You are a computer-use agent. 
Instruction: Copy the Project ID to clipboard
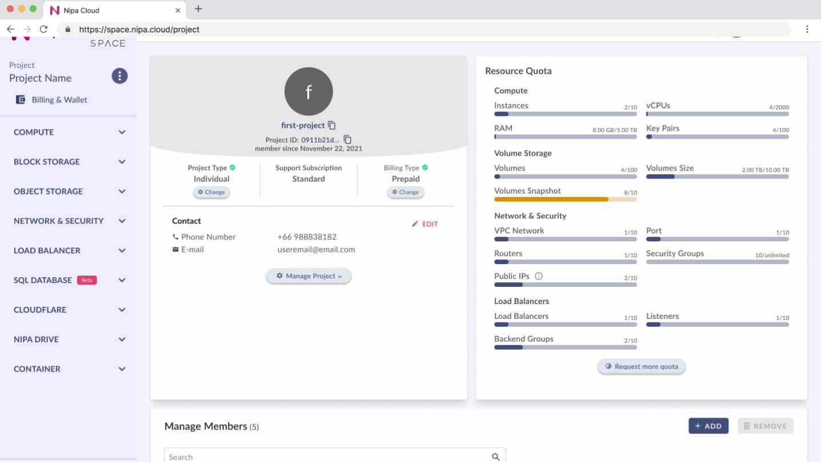pos(347,140)
